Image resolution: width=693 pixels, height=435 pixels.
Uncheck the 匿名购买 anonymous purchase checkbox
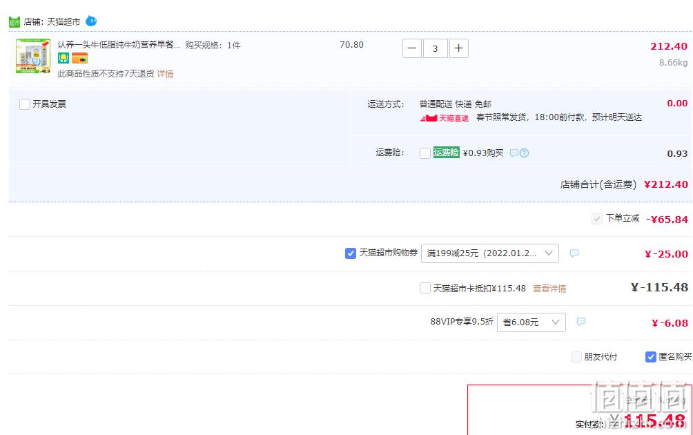coord(650,357)
